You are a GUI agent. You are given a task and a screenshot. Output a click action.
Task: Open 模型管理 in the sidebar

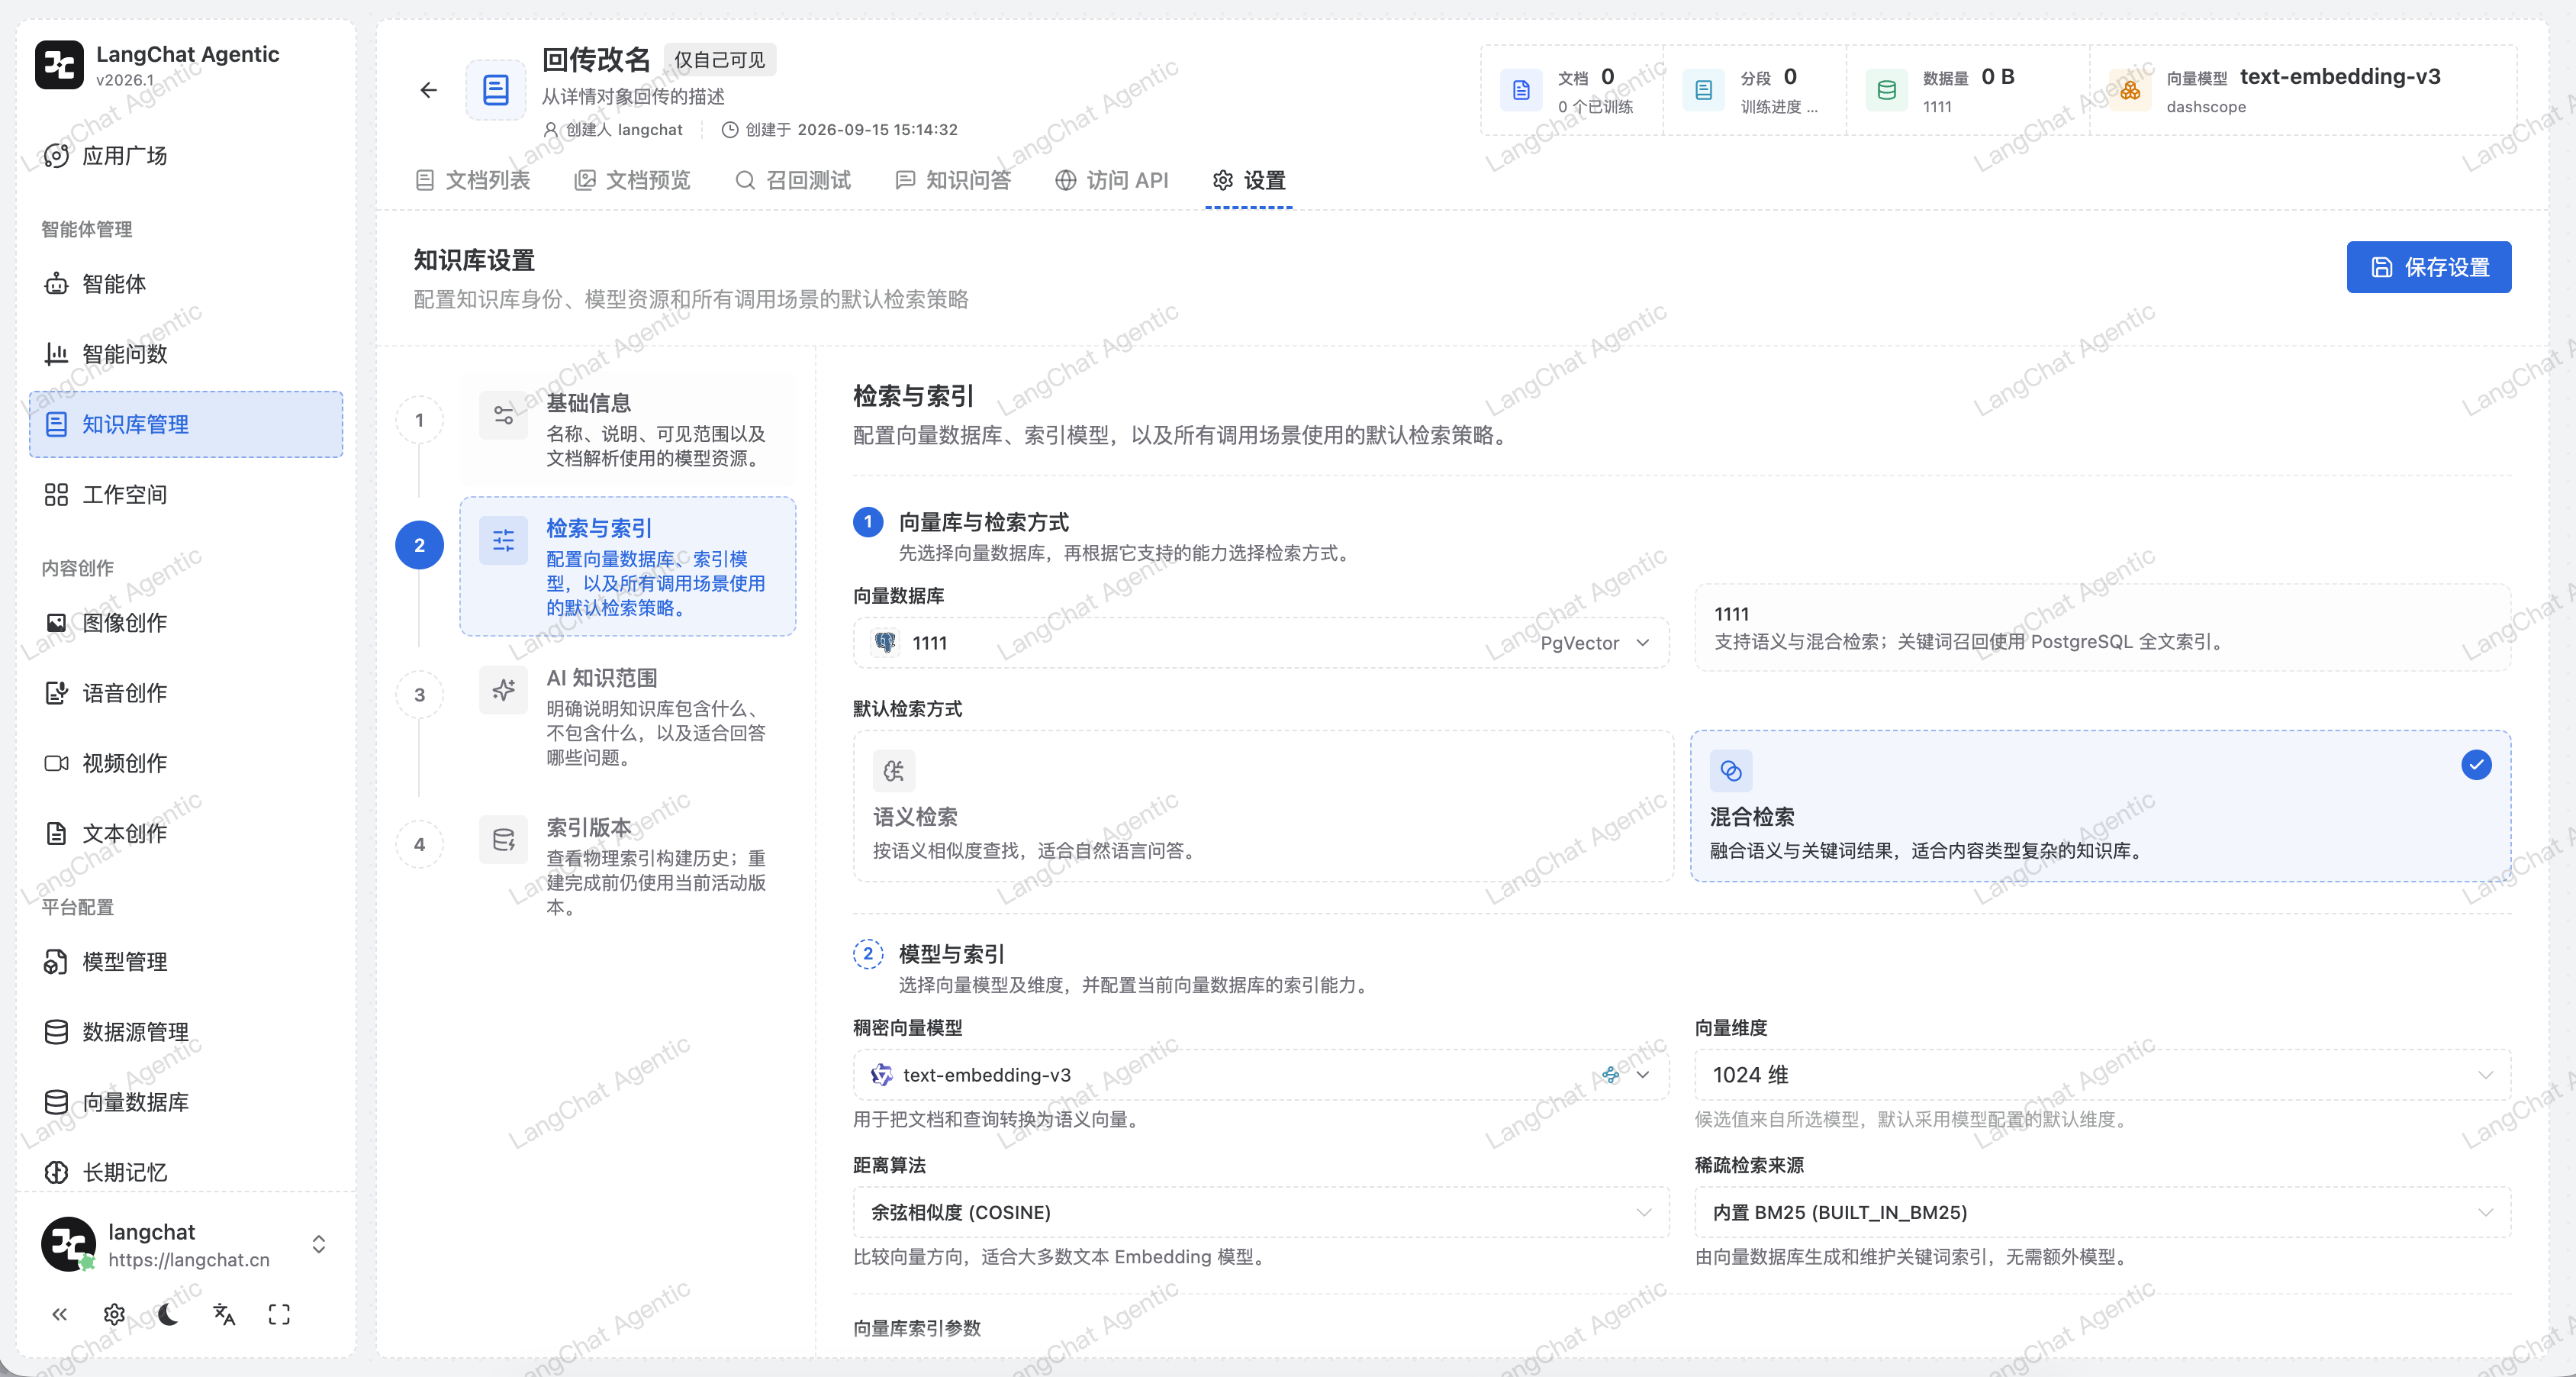186,962
